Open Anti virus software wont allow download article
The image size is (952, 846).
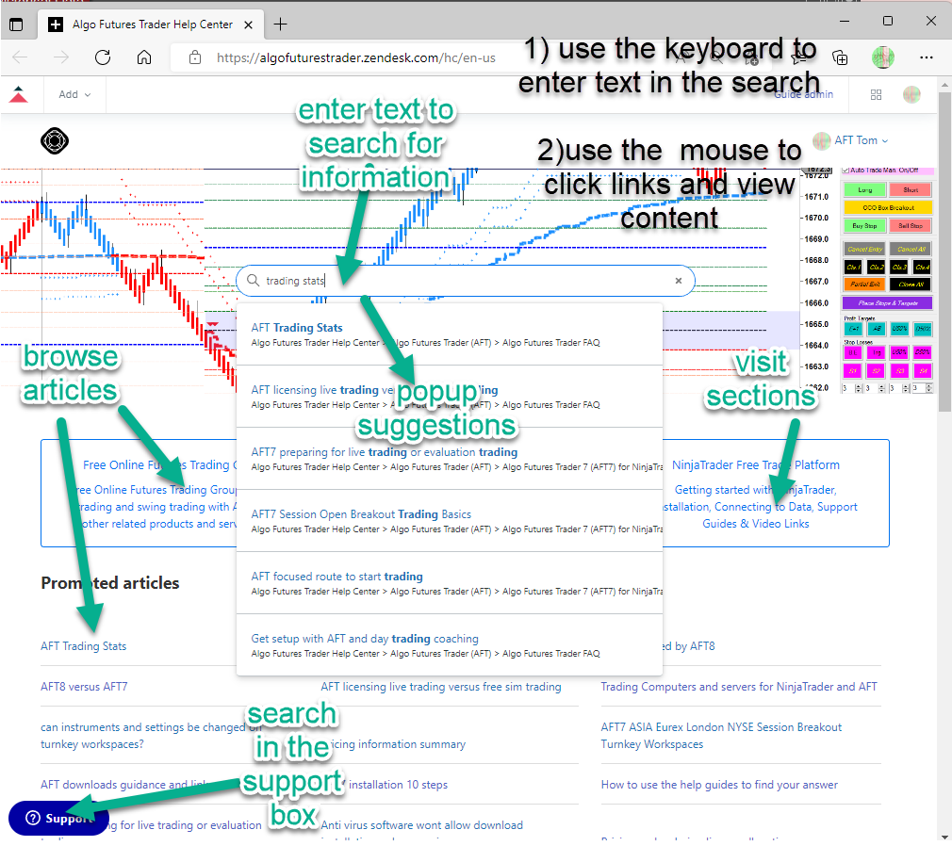tap(421, 824)
